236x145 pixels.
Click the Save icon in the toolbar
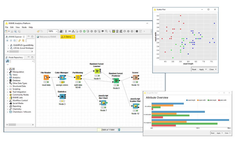pyautogui.click(x=12, y=31)
